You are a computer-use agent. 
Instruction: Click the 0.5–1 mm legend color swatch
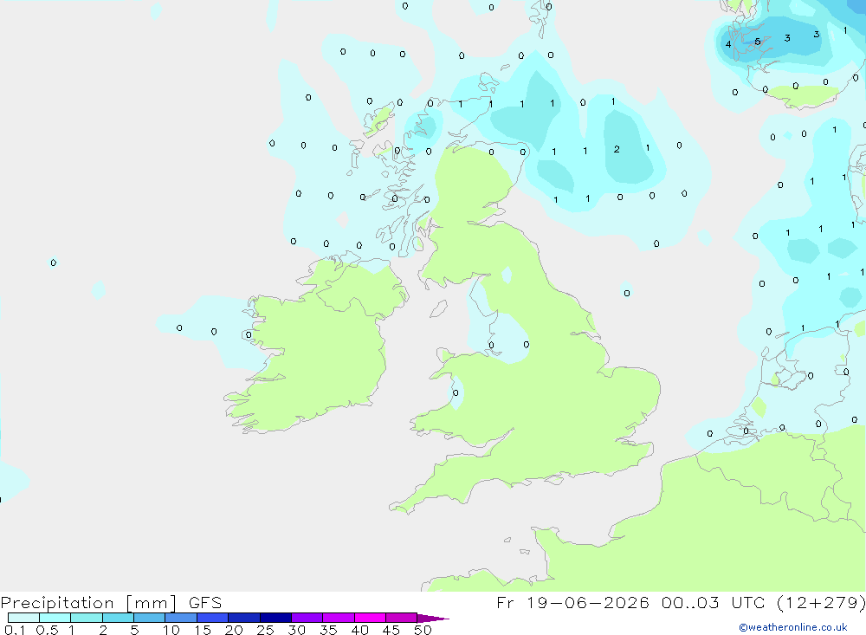coord(55,618)
